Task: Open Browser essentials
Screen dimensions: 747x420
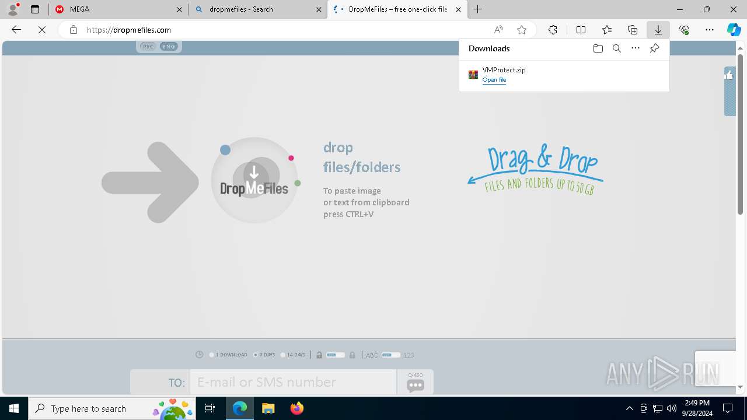Action: [684, 30]
